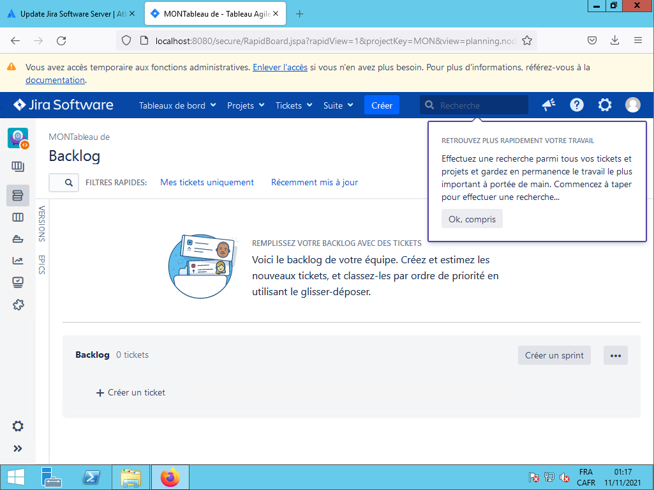This screenshot has height=490, width=654.
Task: Toggle the Récemment mis à jour filter
Action: (x=314, y=182)
